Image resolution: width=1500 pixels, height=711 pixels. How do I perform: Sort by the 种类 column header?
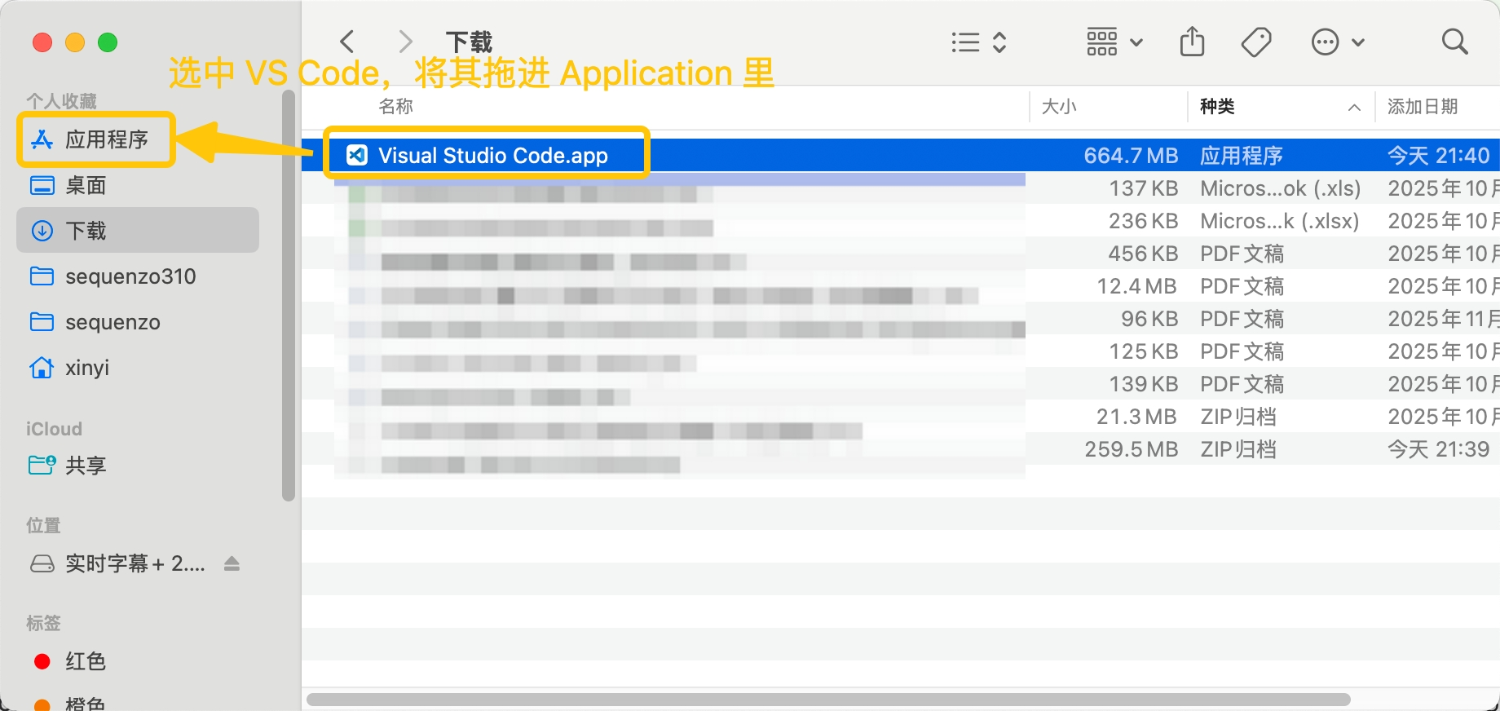tap(1217, 107)
